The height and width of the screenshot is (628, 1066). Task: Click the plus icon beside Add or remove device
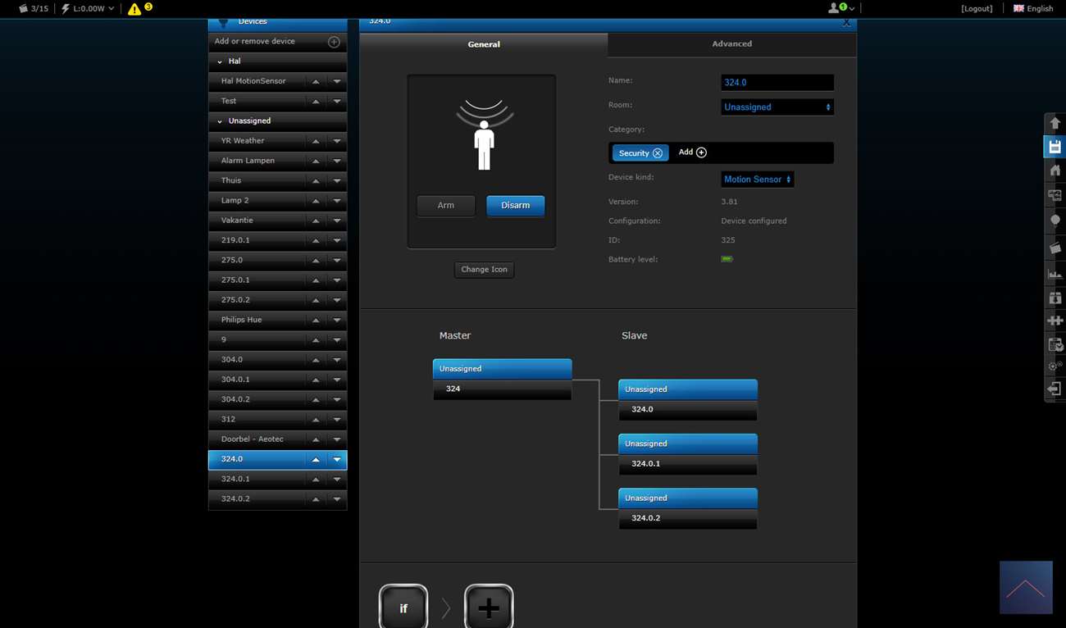tap(334, 42)
